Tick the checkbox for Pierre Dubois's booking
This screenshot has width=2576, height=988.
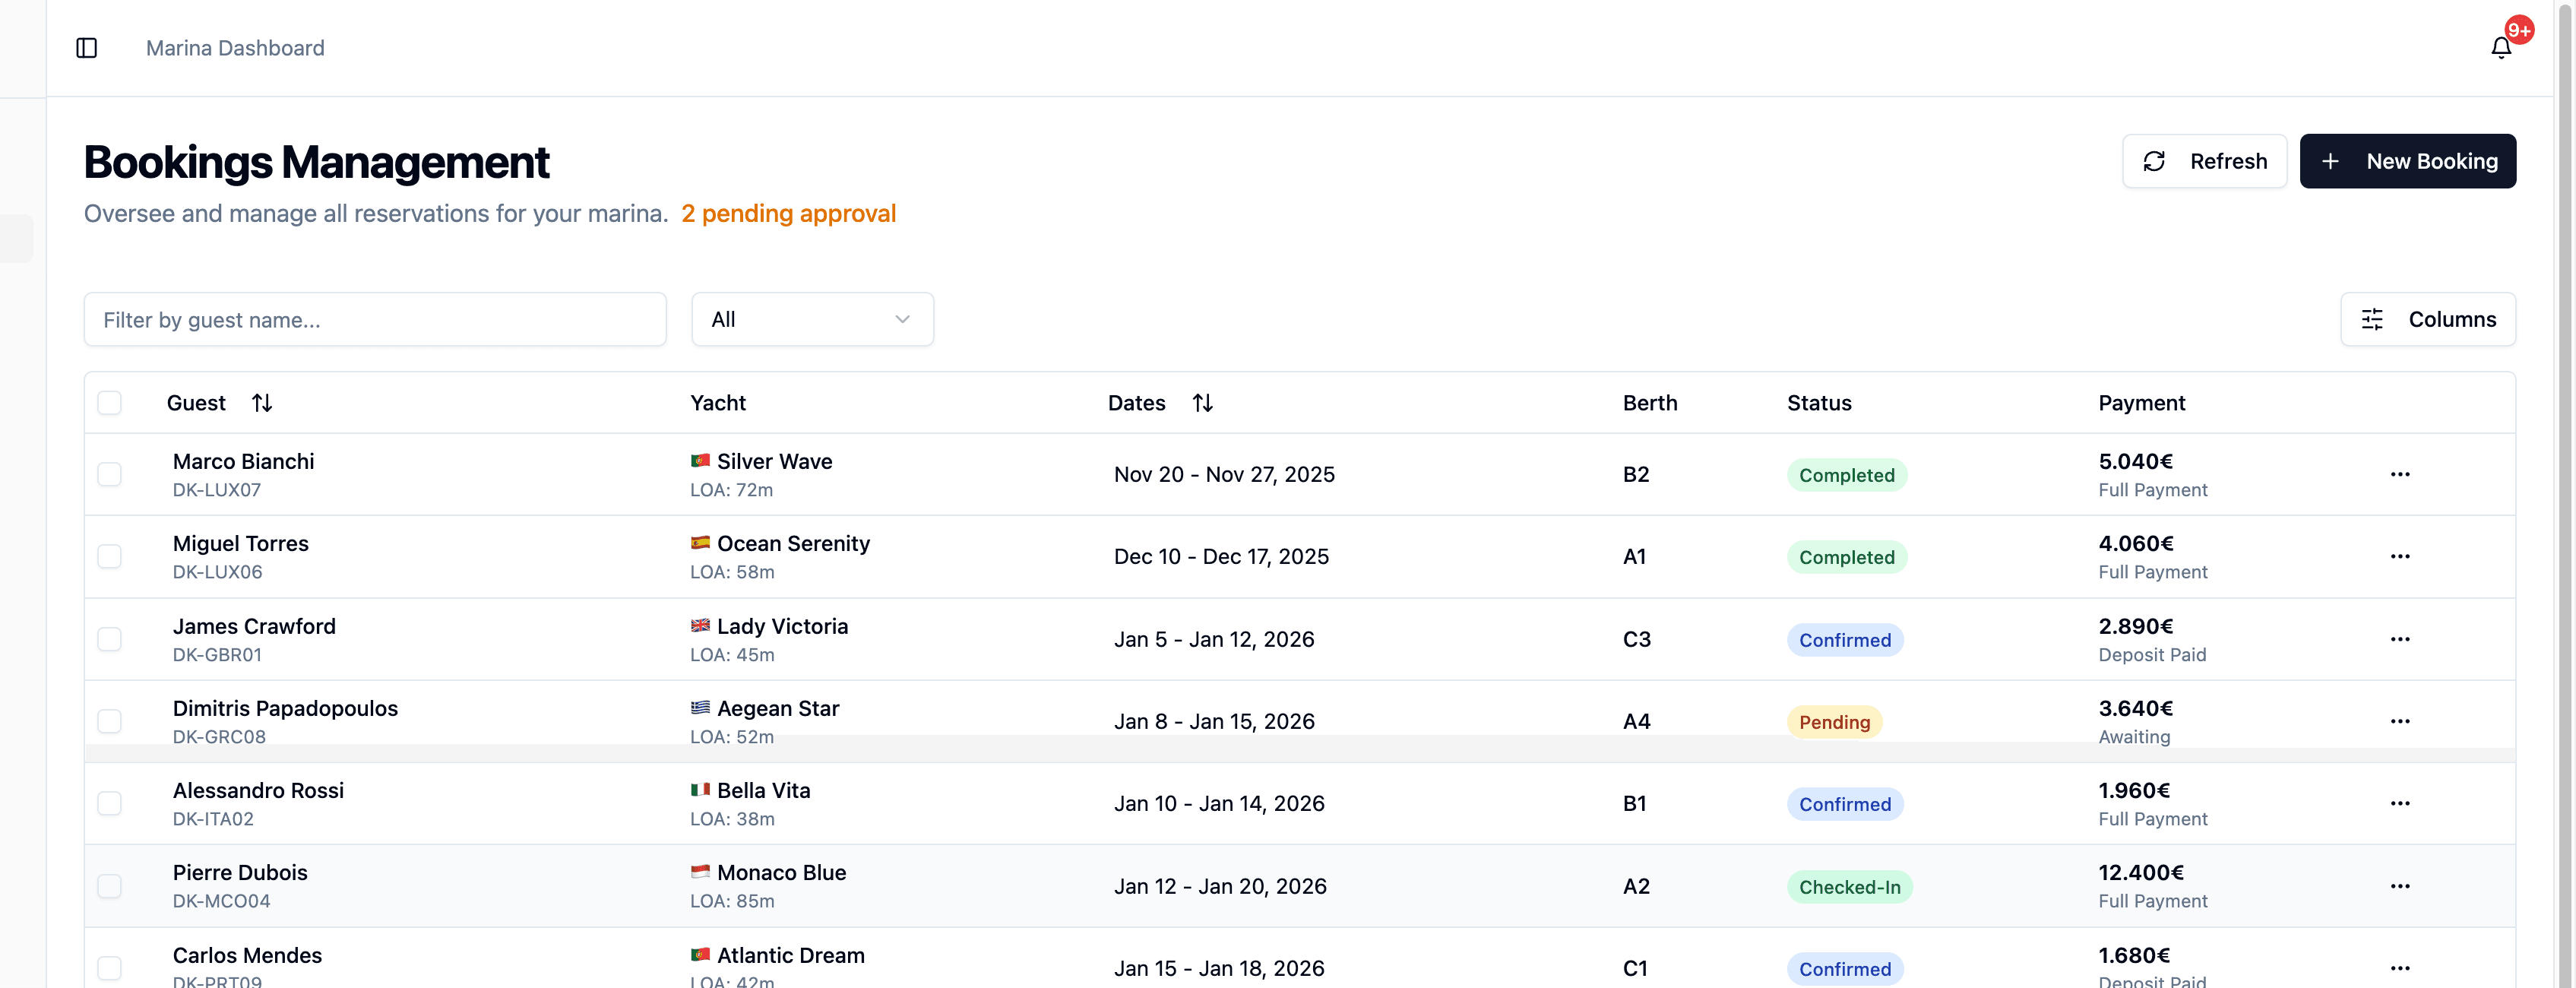(109, 885)
